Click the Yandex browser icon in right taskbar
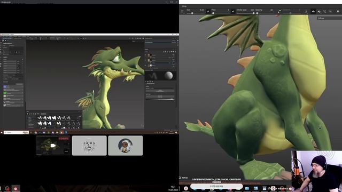This screenshot has width=342, height=192. pos(186,188)
